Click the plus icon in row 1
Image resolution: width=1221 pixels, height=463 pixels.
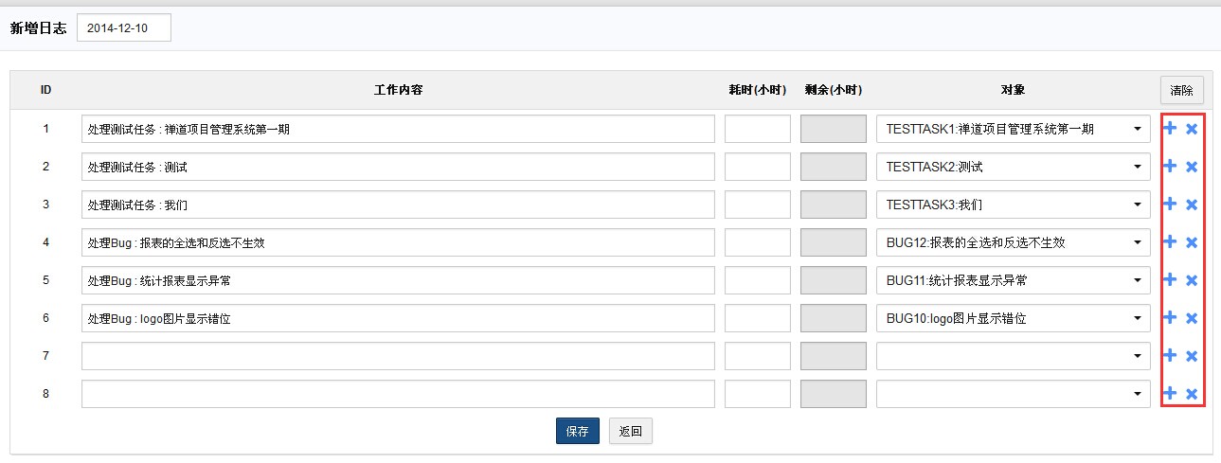click(x=1170, y=129)
